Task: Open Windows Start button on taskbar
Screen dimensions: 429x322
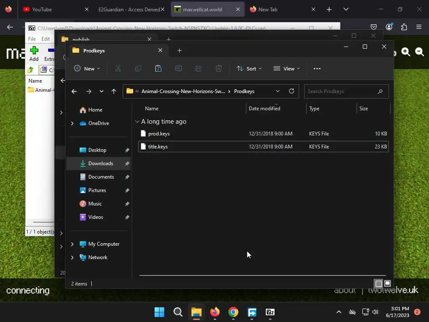Action: coord(160,312)
